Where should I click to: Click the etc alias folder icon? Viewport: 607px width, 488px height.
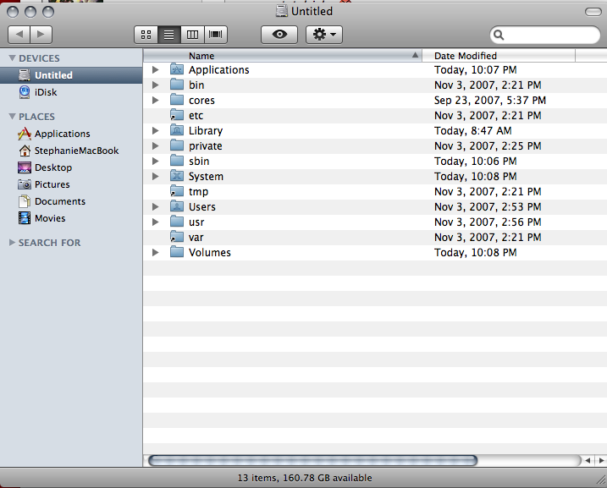coord(177,115)
